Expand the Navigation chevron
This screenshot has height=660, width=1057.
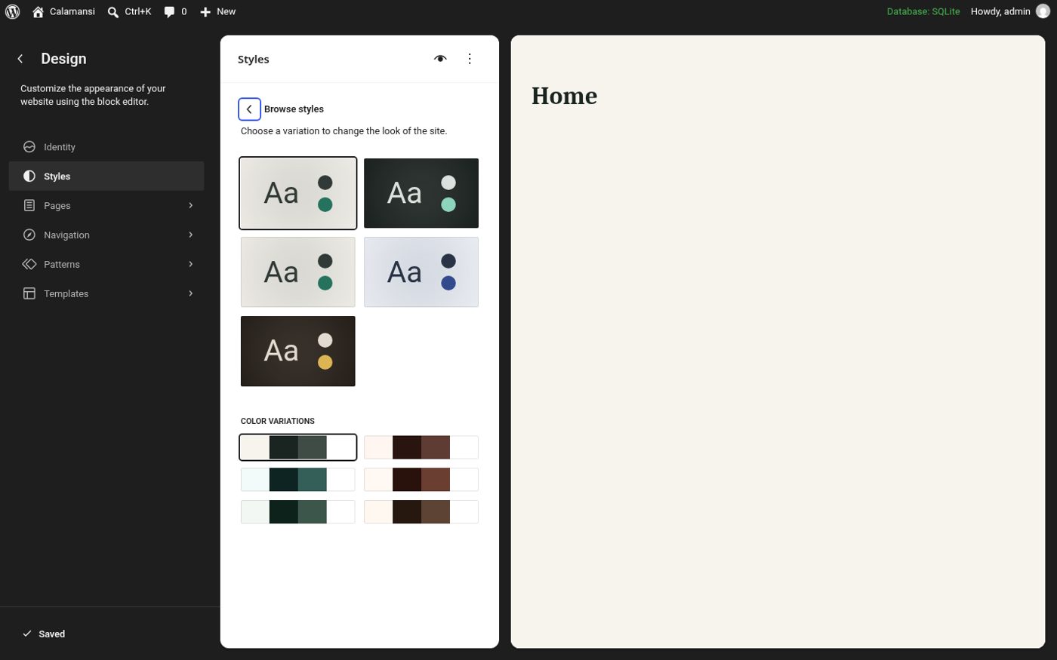point(190,235)
